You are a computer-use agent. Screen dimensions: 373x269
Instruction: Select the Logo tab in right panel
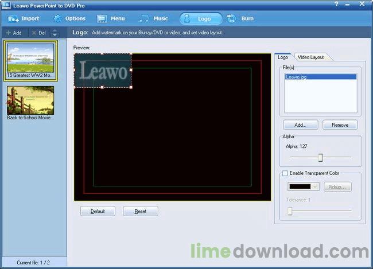coord(283,57)
